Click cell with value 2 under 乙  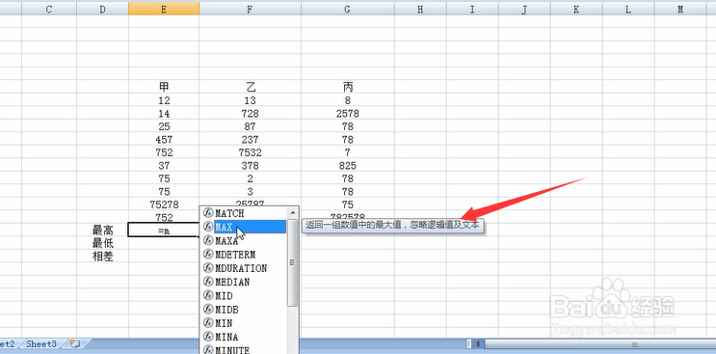250,178
